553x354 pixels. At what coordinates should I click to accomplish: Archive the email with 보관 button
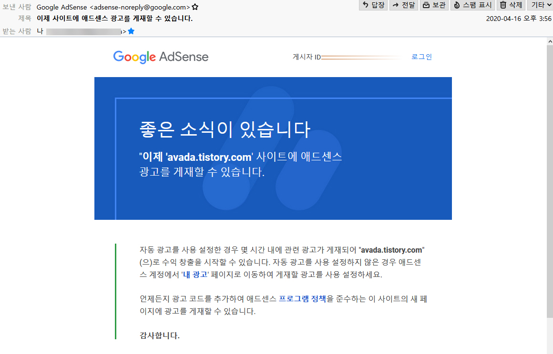pyautogui.click(x=434, y=5)
